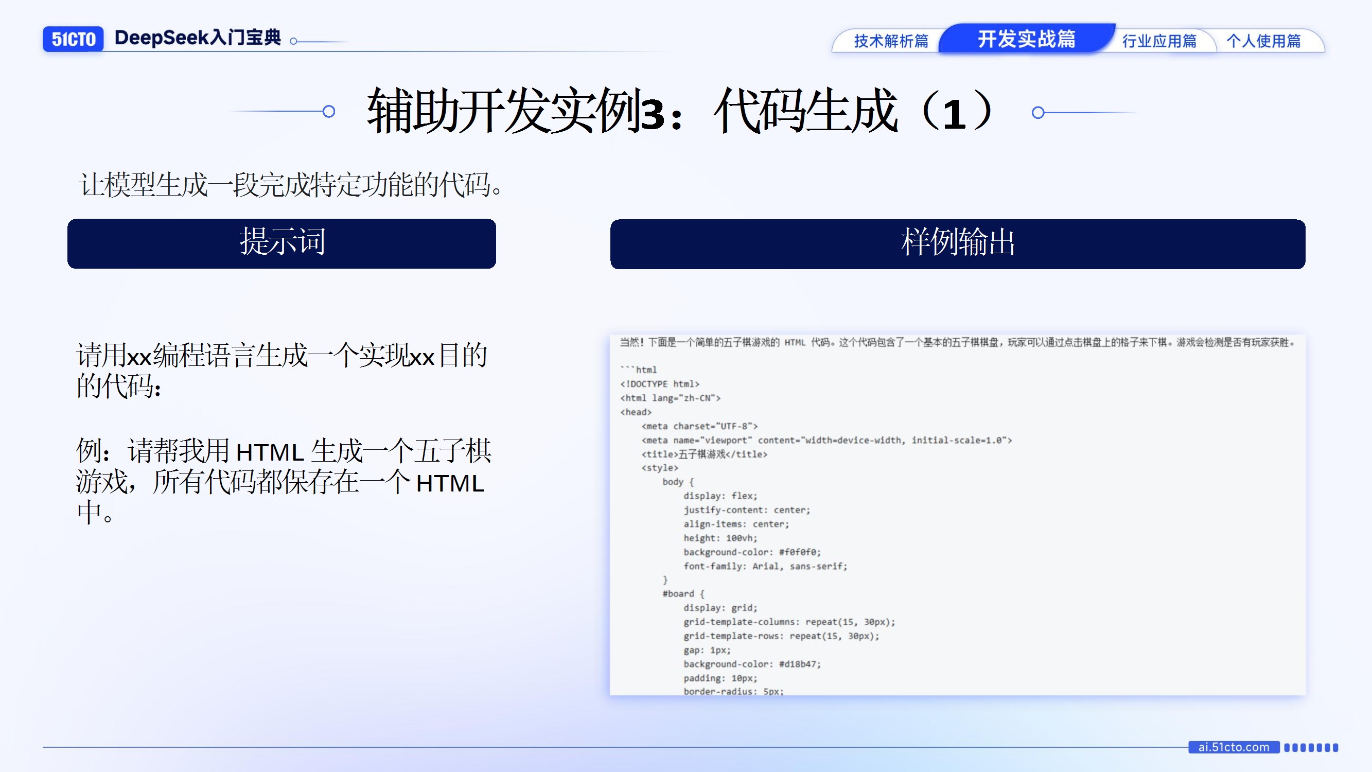
Task: Switch to the 行业应用篇 tab
Action: click(1159, 41)
